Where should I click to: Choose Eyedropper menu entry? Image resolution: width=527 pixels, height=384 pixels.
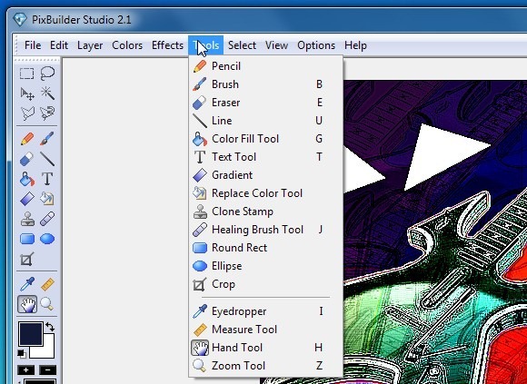[x=266, y=311]
